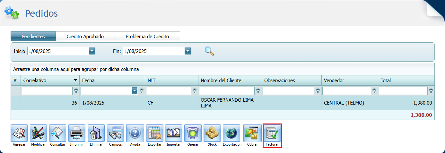Click the Nombre del Cliente filter box

[x=227, y=91]
